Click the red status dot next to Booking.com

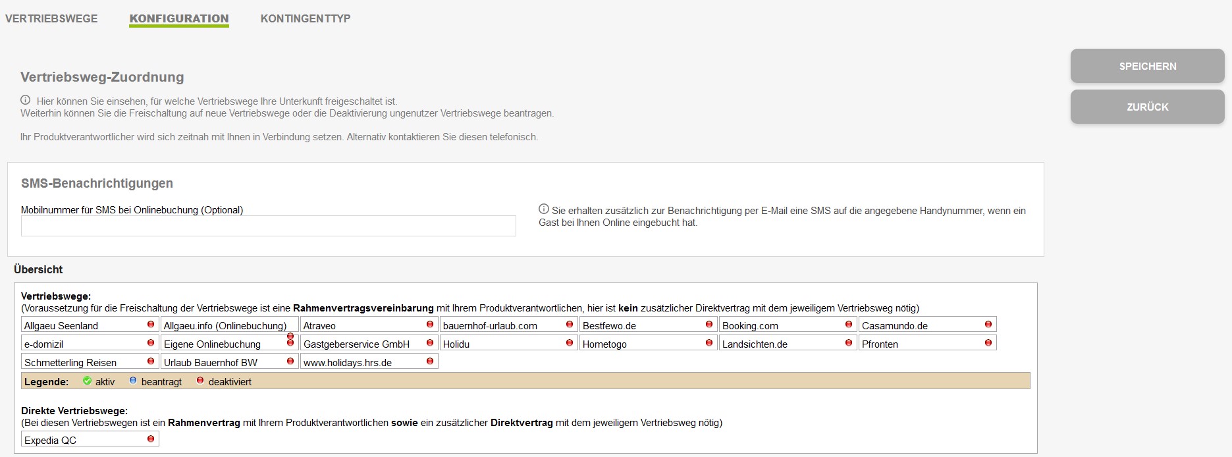849,325
